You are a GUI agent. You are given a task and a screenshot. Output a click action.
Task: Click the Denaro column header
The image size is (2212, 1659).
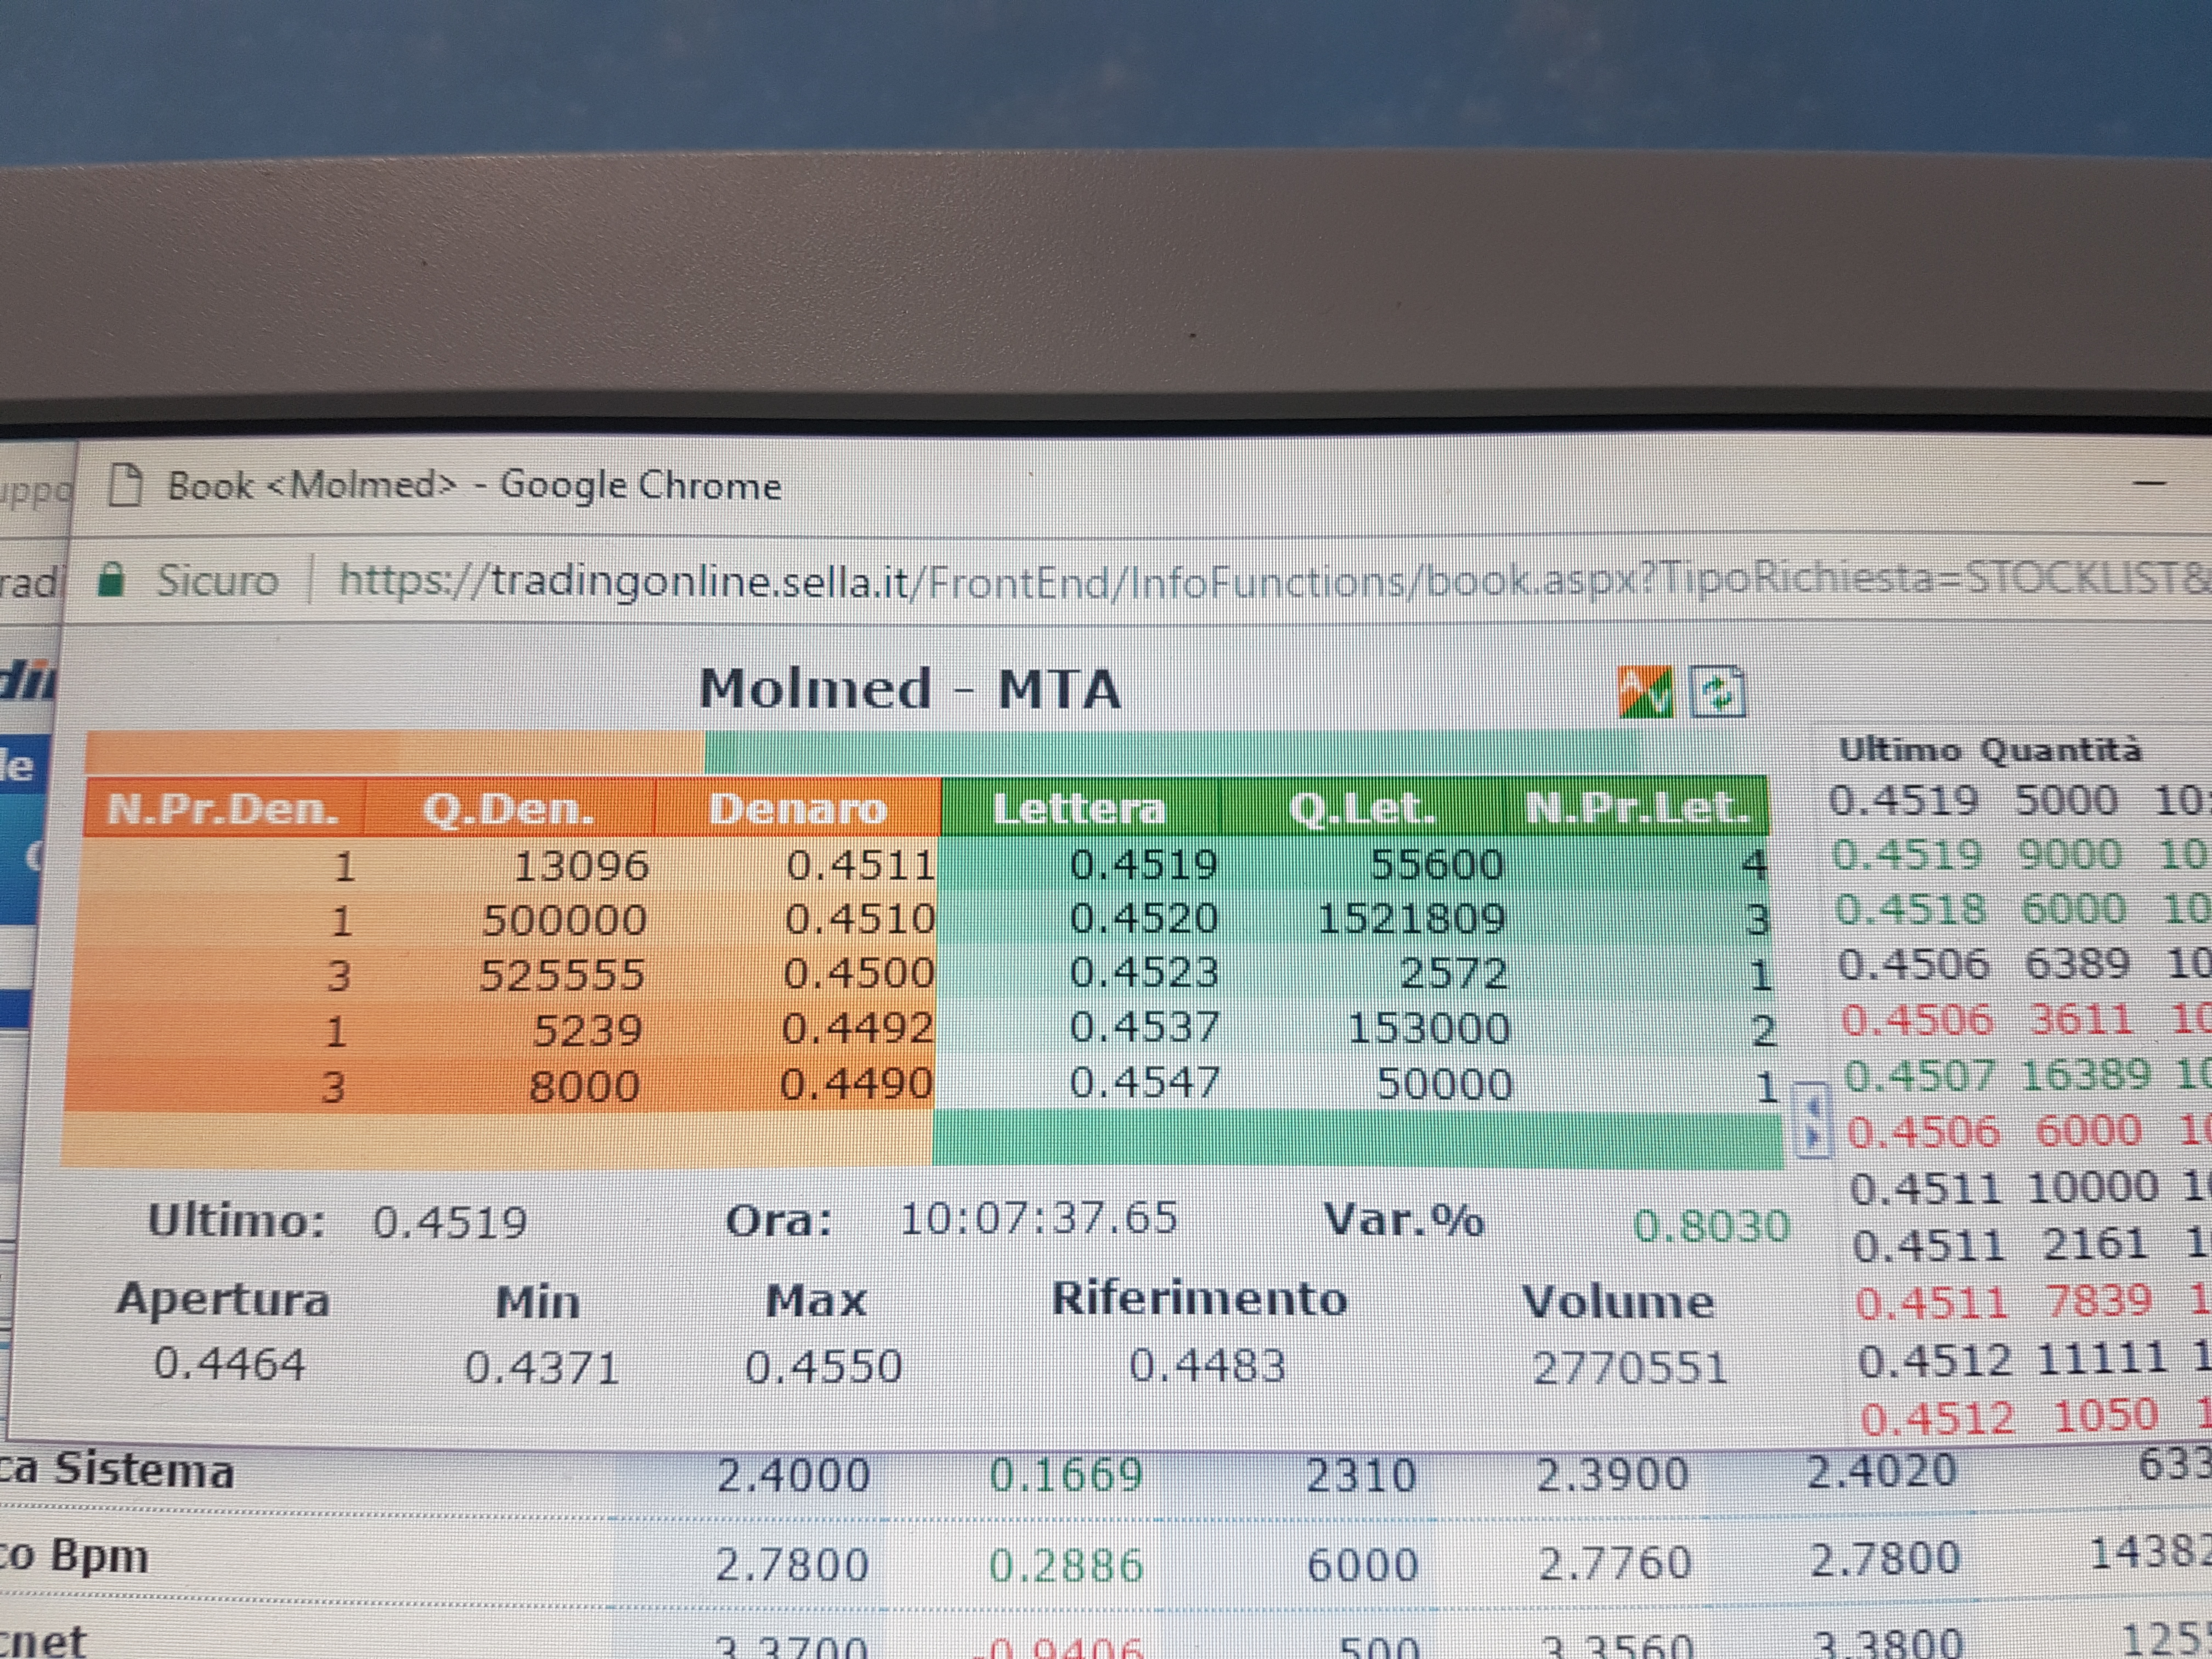pos(797,808)
